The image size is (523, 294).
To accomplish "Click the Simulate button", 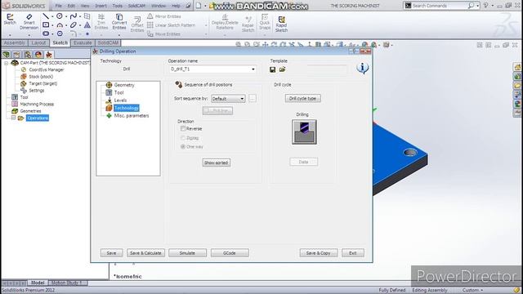I will (x=187, y=253).
